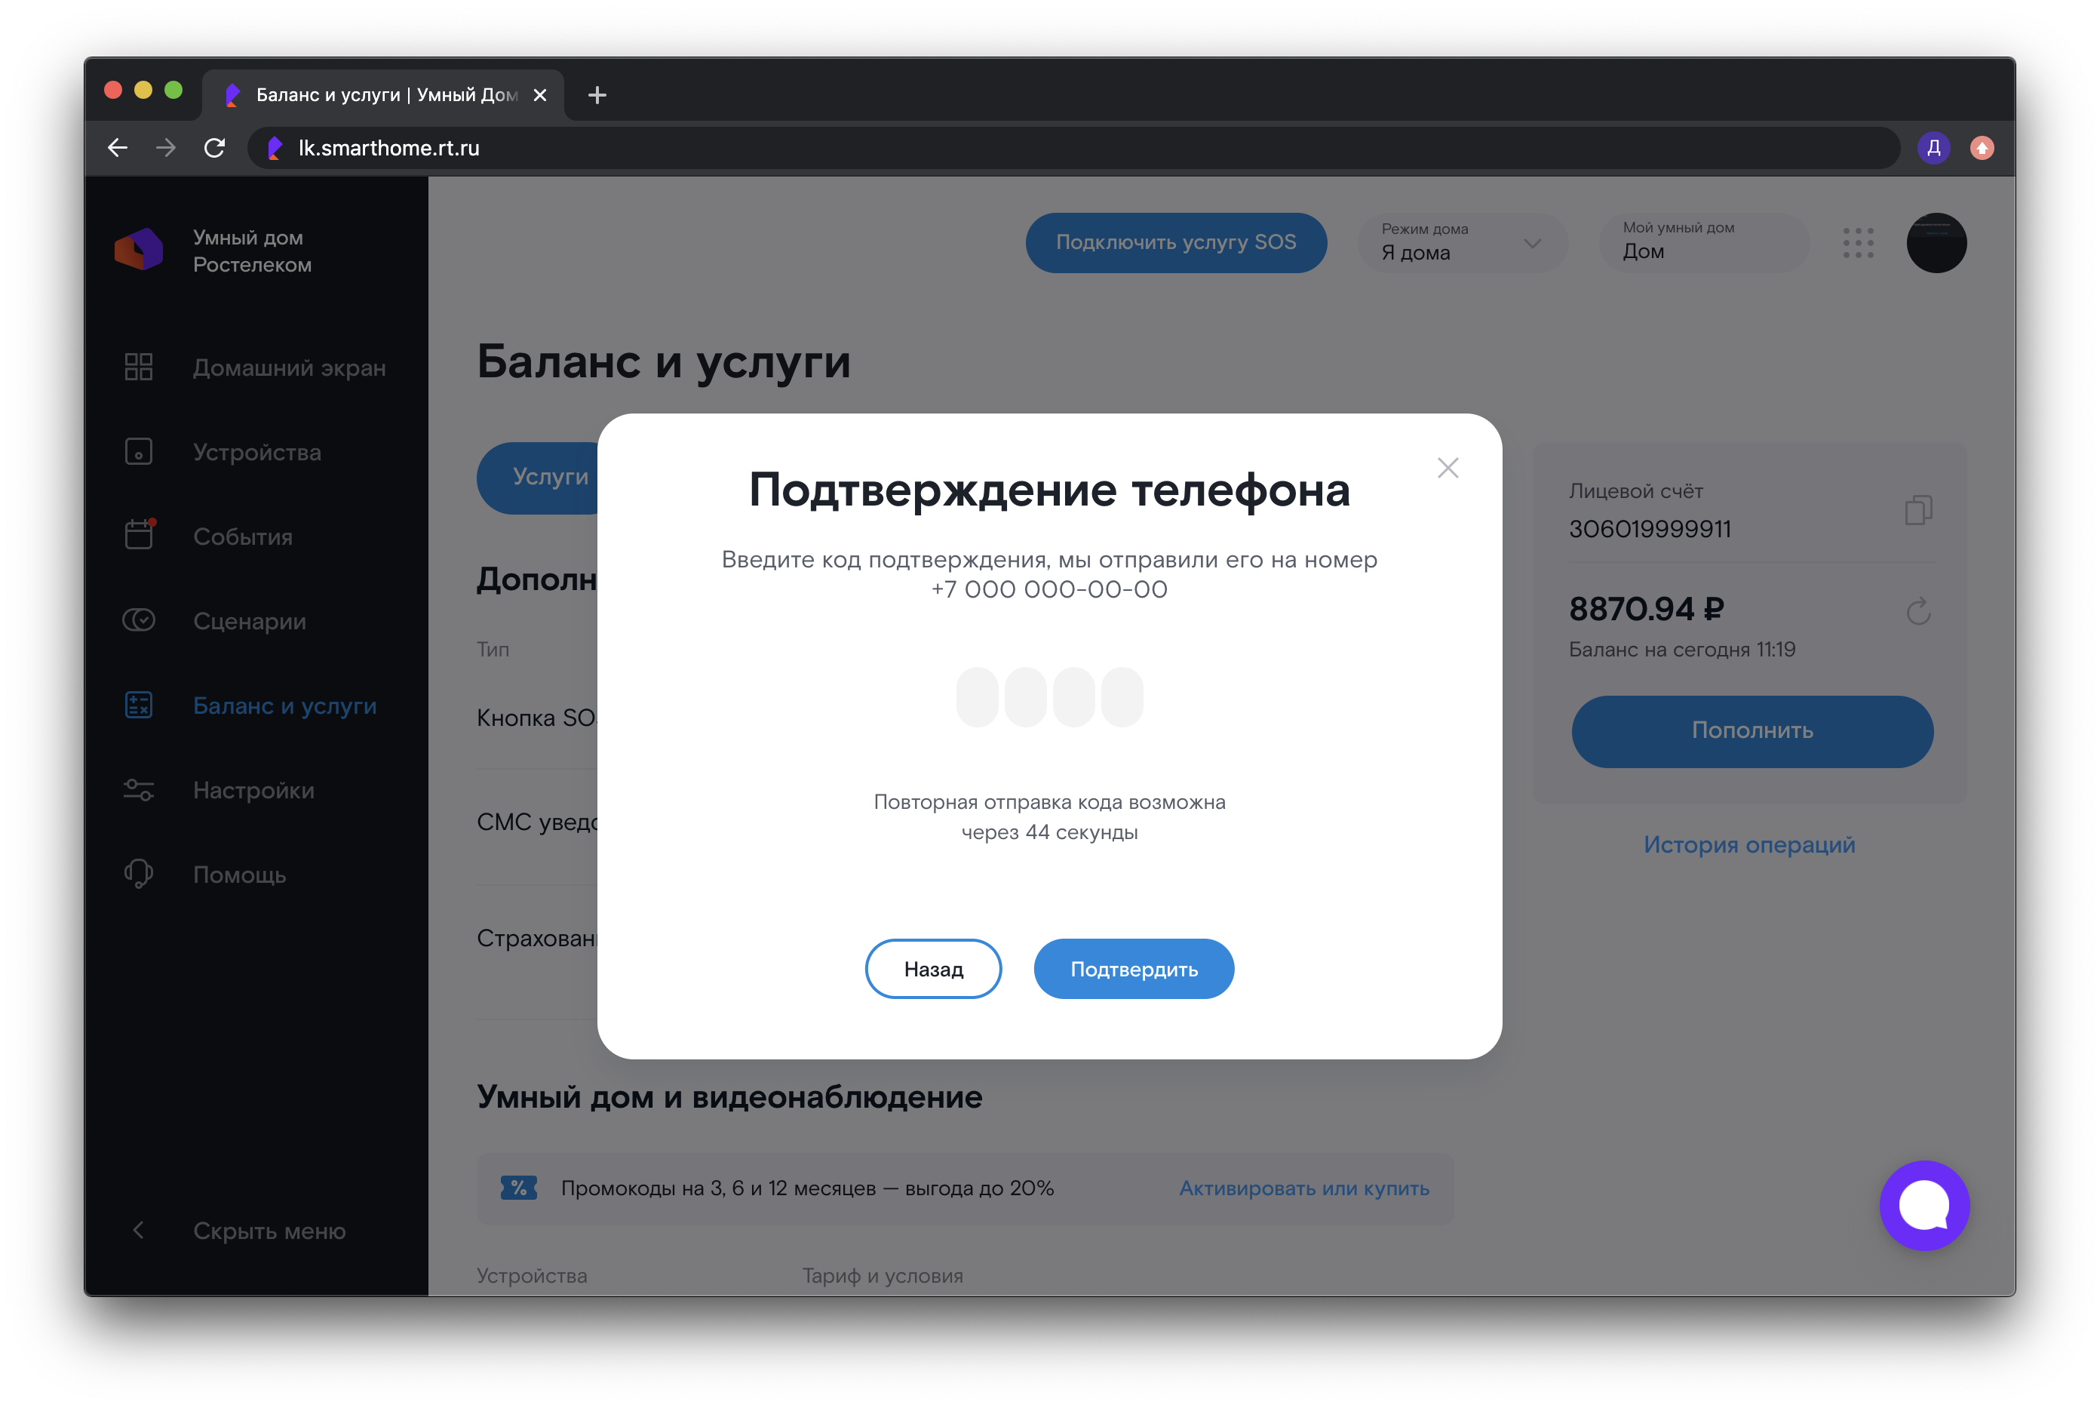This screenshot has width=2100, height=1408.
Task: Open the Мой умный дом selector
Action: click(x=1703, y=242)
